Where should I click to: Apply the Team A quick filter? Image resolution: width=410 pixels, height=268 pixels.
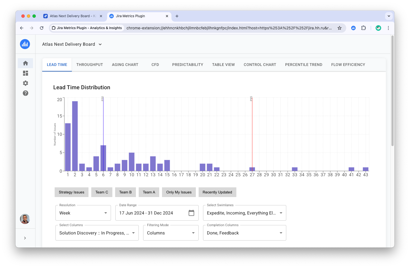149,192
